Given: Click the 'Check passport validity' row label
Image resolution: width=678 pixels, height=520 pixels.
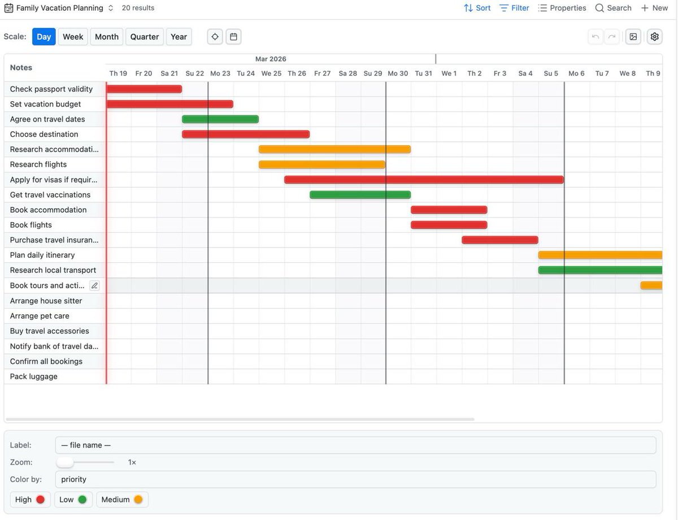Looking at the screenshot, I should (51, 89).
